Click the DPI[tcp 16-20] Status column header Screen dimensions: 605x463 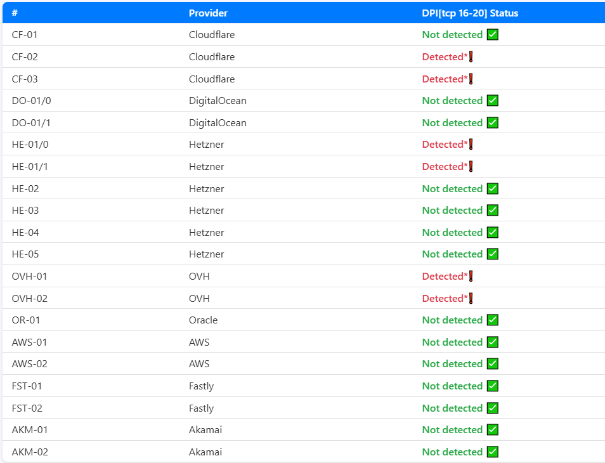tap(470, 13)
